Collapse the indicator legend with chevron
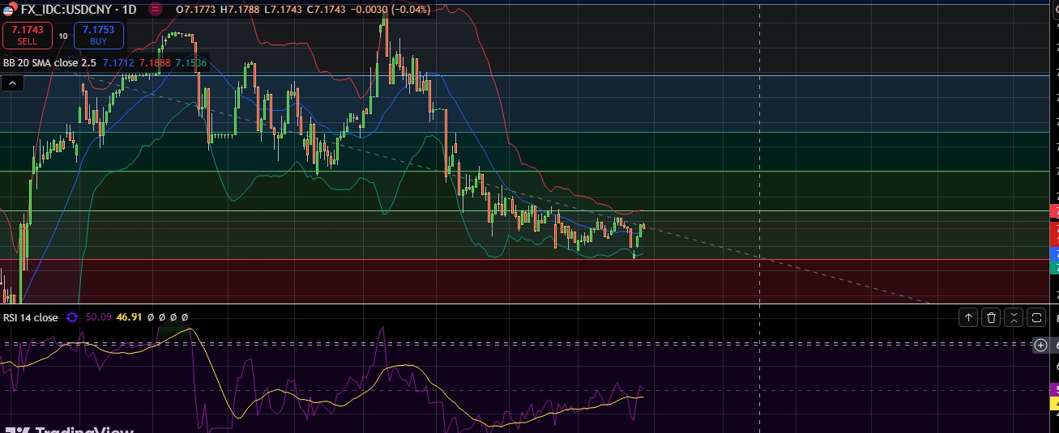Image resolution: width=1059 pixels, height=433 pixels. point(13,83)
